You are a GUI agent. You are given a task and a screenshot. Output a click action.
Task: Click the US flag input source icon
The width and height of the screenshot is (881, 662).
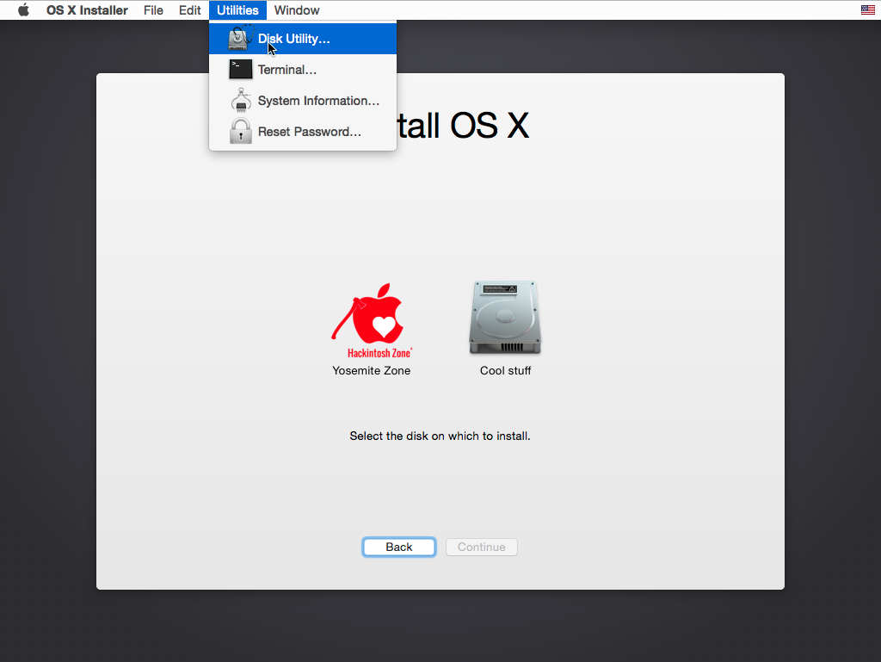pos(867,9)
